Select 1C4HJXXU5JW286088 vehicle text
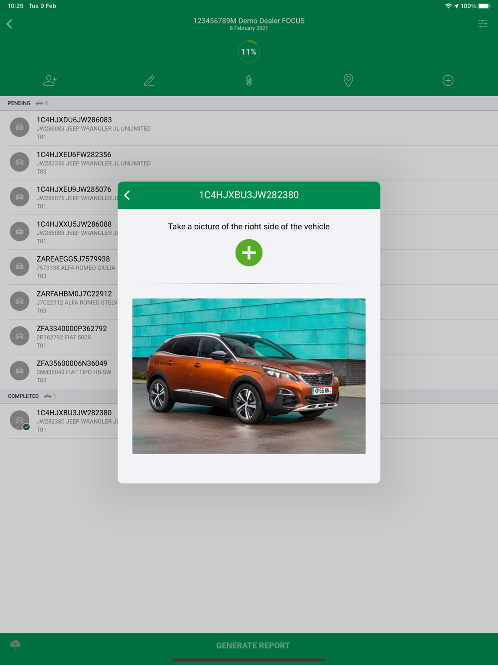The image size is (498, 665). coord(74,224)
